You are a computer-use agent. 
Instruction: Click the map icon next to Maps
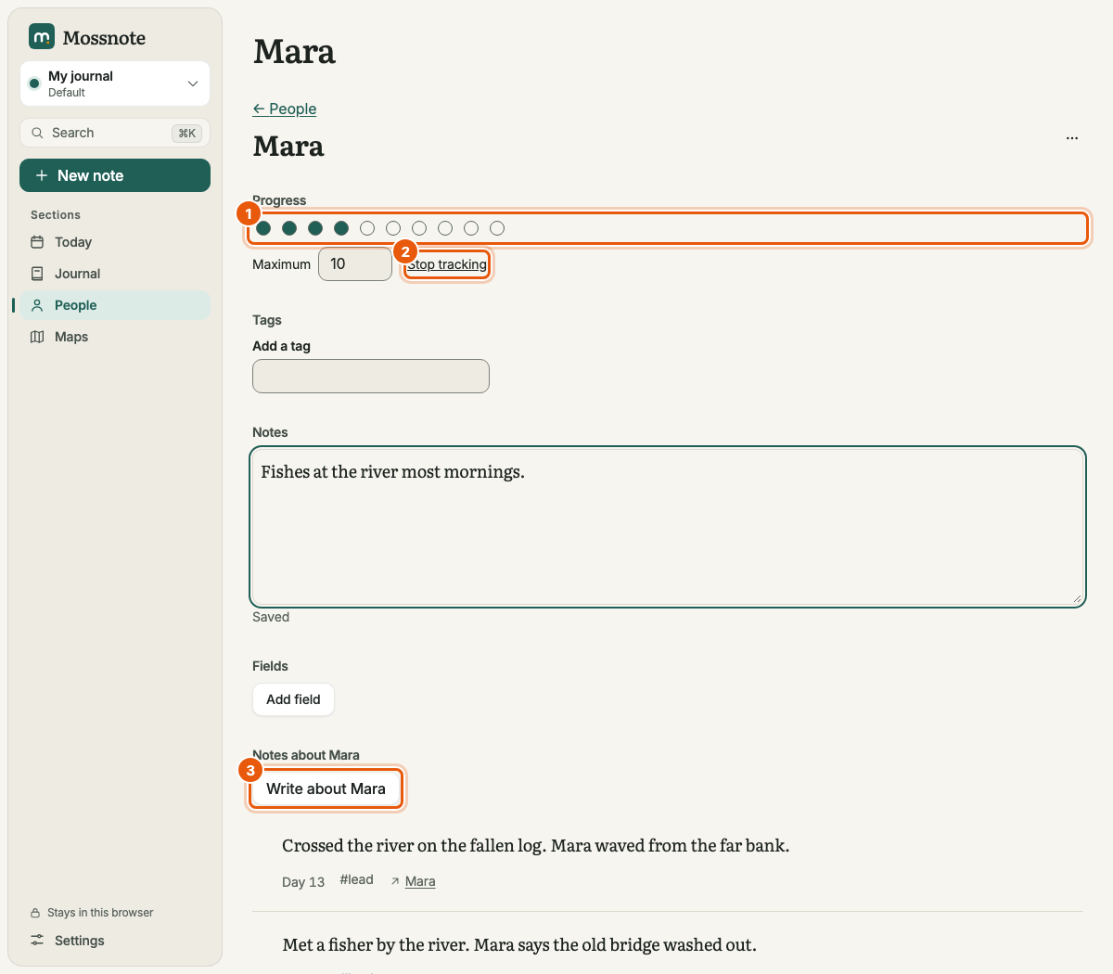pos(37,337)
